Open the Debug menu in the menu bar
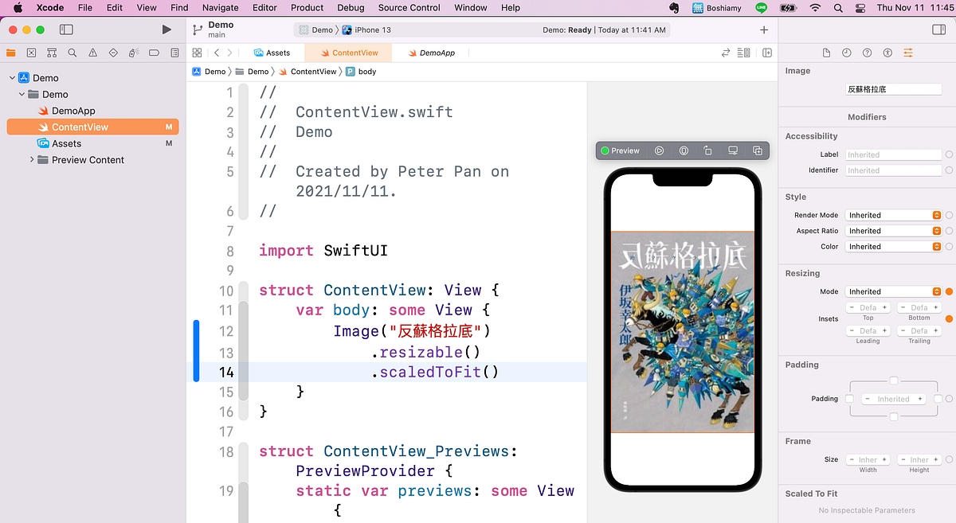 point(351,8)
